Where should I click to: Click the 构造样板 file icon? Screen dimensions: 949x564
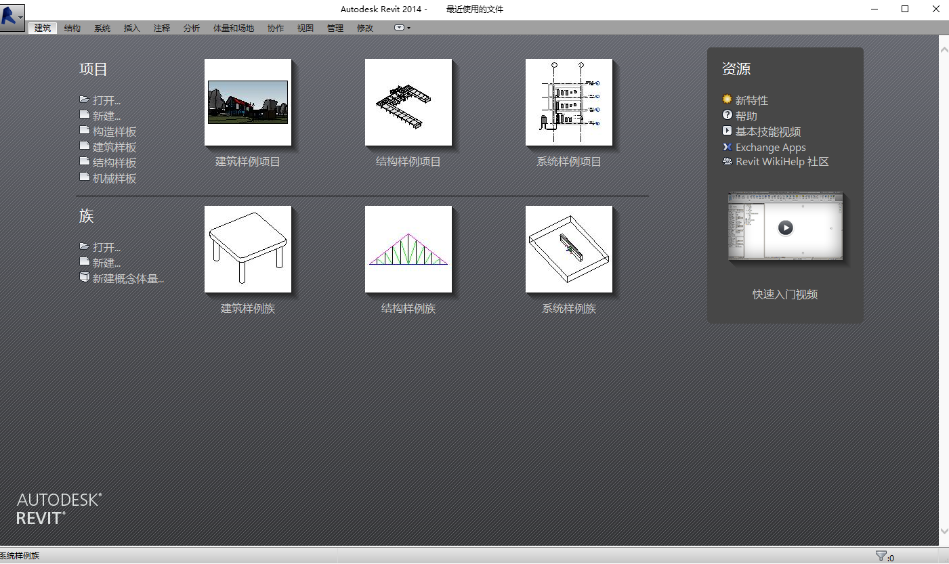click(85, 131)
